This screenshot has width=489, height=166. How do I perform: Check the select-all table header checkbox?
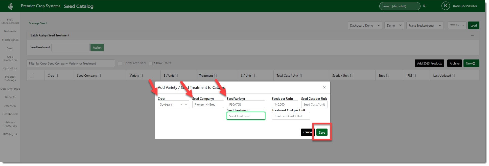32,75
